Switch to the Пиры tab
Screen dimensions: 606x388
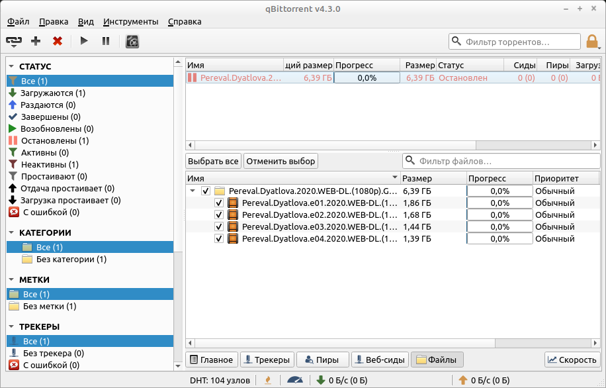tap(322, 360)
